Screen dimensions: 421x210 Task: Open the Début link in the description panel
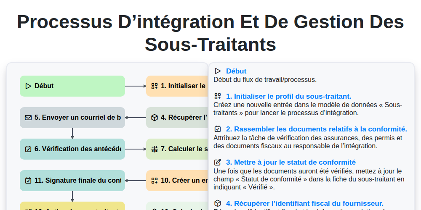click(236, 71)
